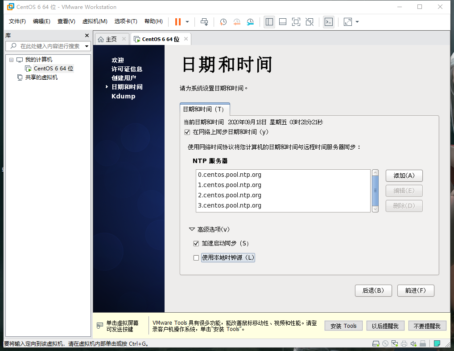This screenshot has height=351, width=454.
Task: Click the teal message log icon
Action: [437, 343]
